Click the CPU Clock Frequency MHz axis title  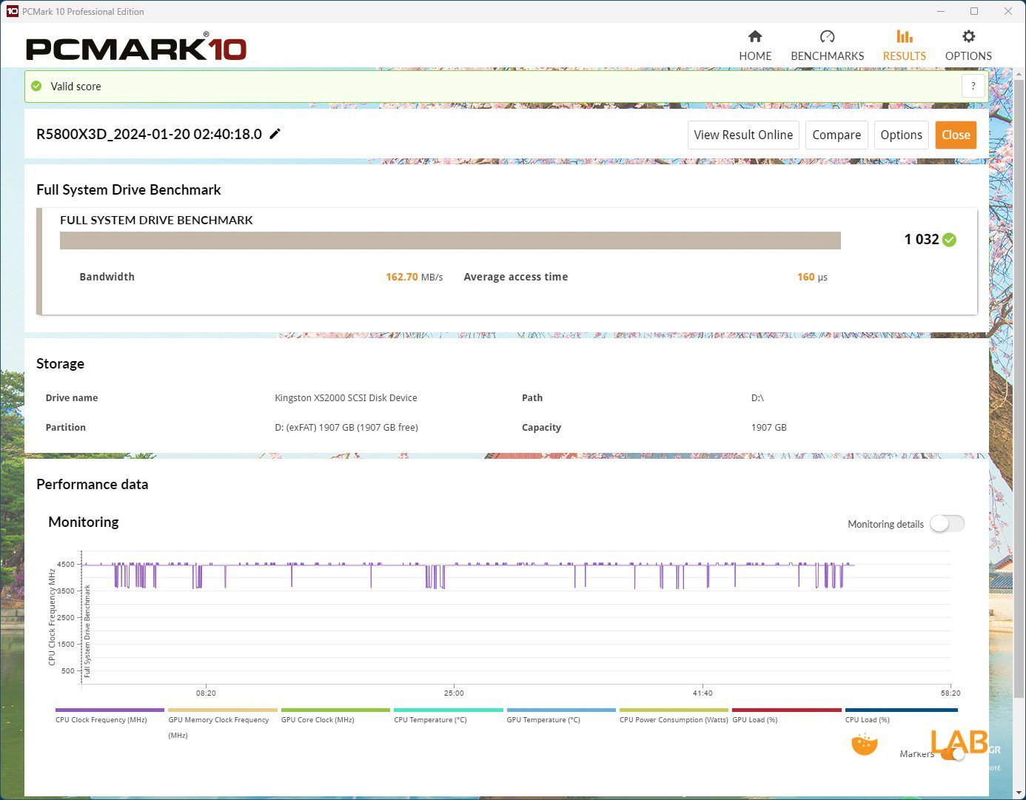pos(52,617)
